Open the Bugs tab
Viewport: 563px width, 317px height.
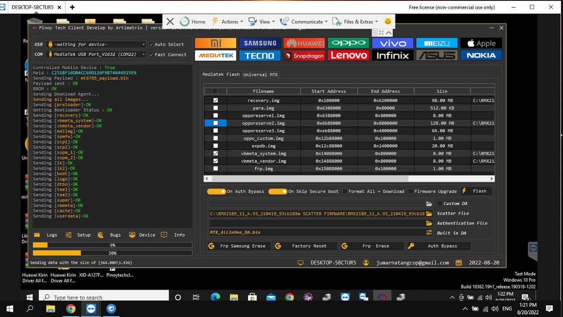tap(110, 235)
